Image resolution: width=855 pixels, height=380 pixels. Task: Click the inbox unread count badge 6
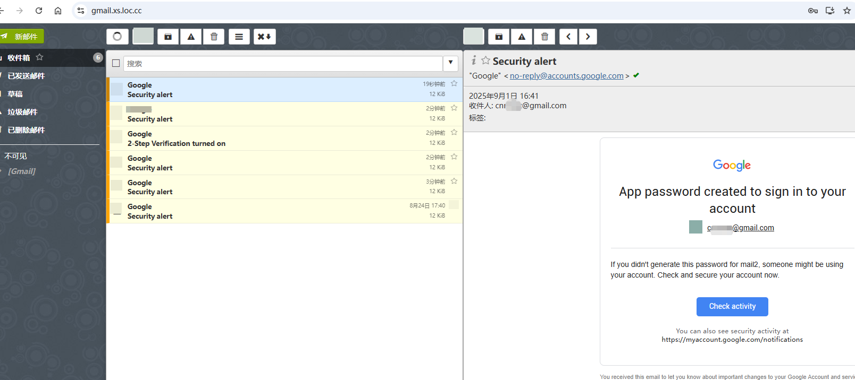(x=98, y=57)
